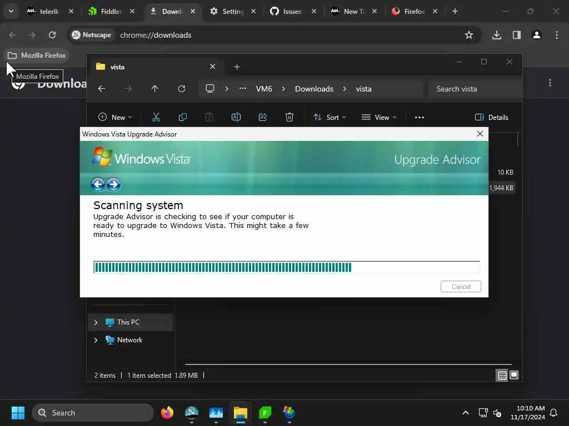Screen dimensions: 569x426
Task: Switch to the telerik browser tab
Action: [49, 11]
